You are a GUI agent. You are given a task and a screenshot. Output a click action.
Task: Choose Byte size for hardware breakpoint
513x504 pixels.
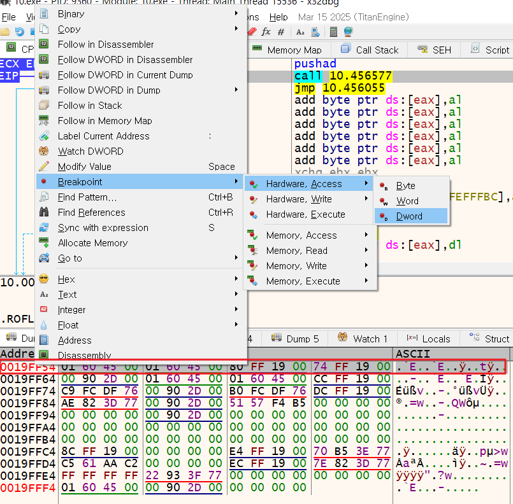pyautogui.click(x=411, y=186)
